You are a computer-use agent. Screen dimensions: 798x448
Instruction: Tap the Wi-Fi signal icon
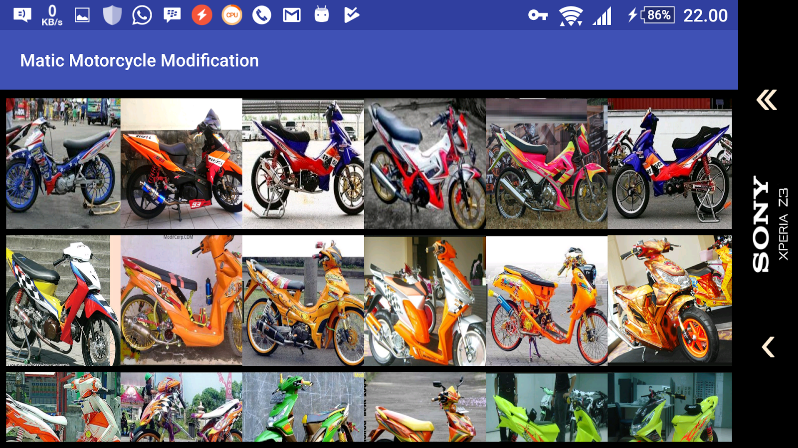(571, 16)
